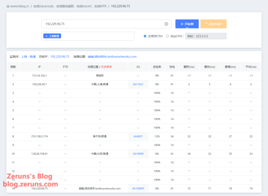Click the home icon beside www.itdog.cn
Image resolution: width=268 pixels, height=196 pixels.
click(8, 6)
